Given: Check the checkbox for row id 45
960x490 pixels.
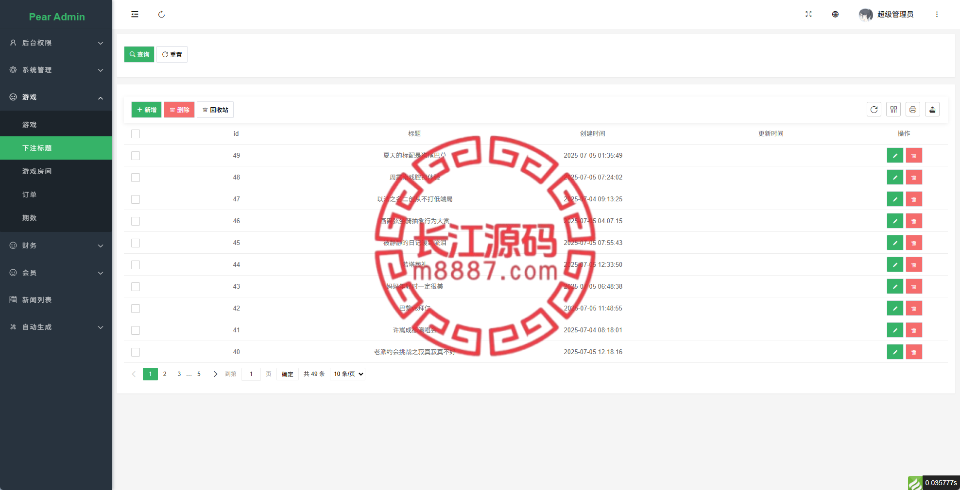Looking at the screenshot, I should tap(136, 243).
